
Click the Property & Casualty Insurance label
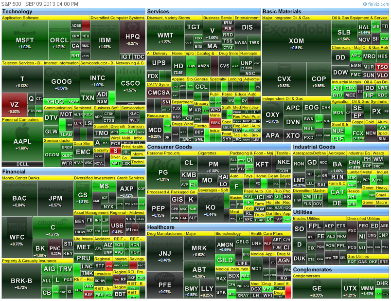[29, 261]
